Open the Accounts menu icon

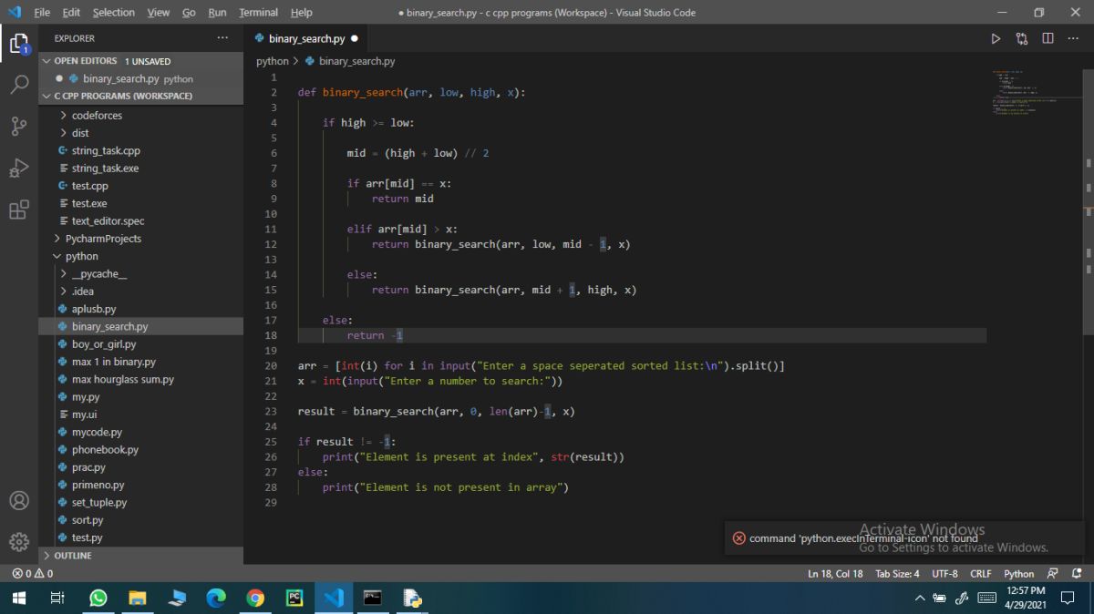(18, 500)
